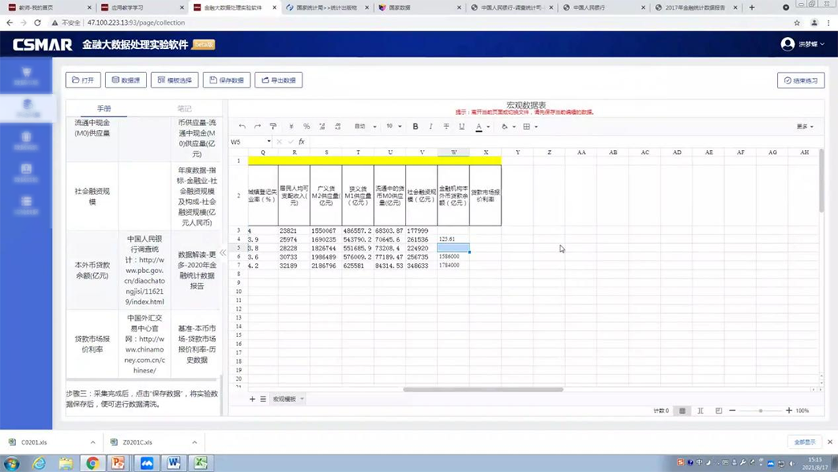Click the 保存数据 button
Viewport: 838px width, 472px height.
[x=226, y=80]
